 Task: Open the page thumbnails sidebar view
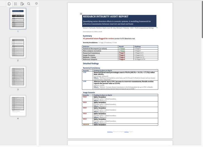coord(9,4)
